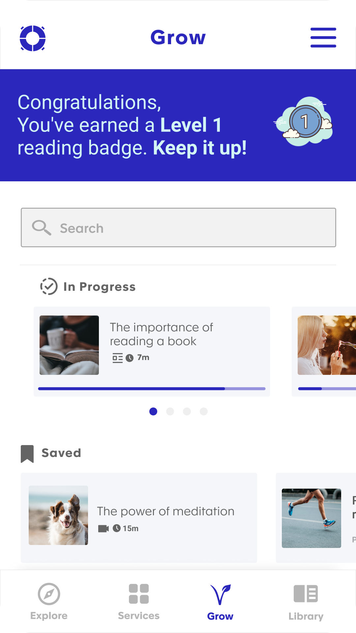The image size is (356, 633).
Task: Select the first carousel page dot
Action: coord(153,411)
